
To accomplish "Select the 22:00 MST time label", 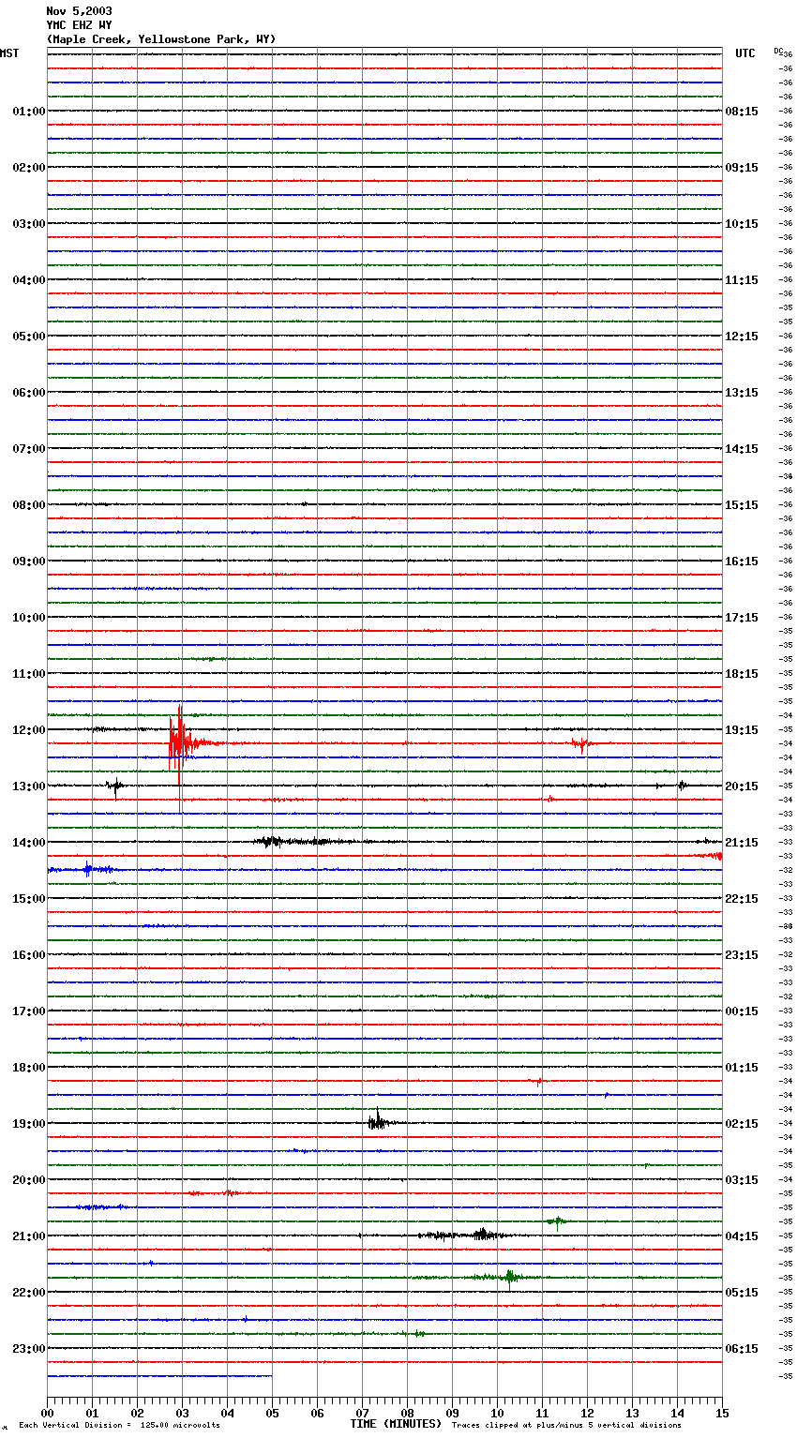I will [x=29, y=1293].
